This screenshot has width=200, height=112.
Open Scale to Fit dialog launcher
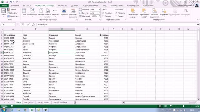100,20
